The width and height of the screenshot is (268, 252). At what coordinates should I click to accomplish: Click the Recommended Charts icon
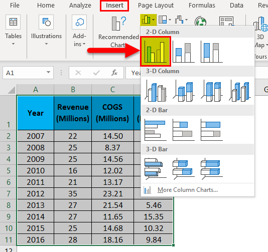click(118, 24)
